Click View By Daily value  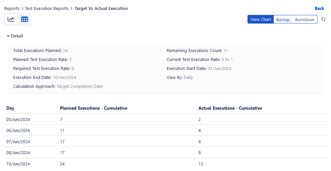coord(188,78)
